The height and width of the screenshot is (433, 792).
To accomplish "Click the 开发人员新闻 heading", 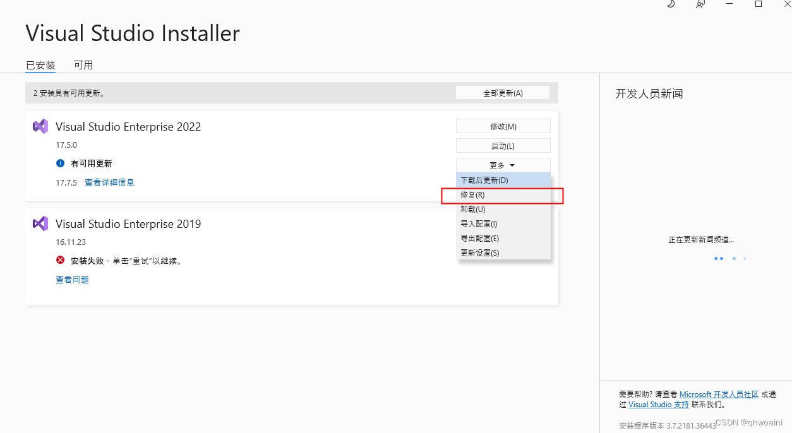I will 649,93.
